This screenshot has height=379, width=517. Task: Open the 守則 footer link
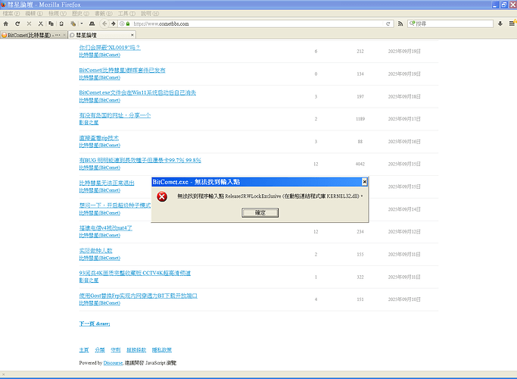click(x=116, y=349)
